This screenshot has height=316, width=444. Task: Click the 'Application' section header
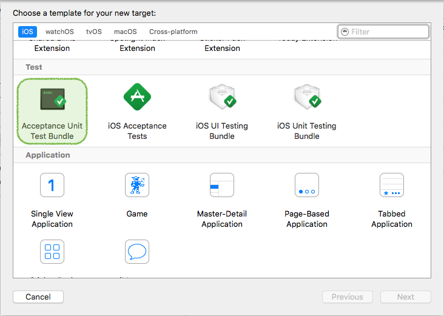click(x=48, y=155)
